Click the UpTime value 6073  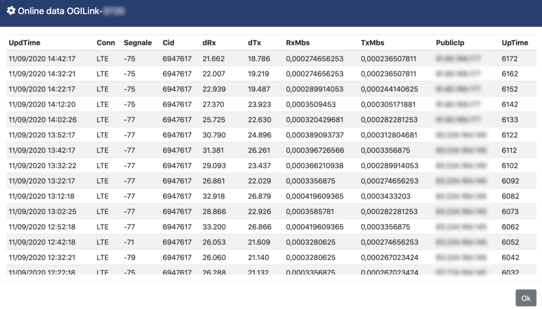click(510, 212)
